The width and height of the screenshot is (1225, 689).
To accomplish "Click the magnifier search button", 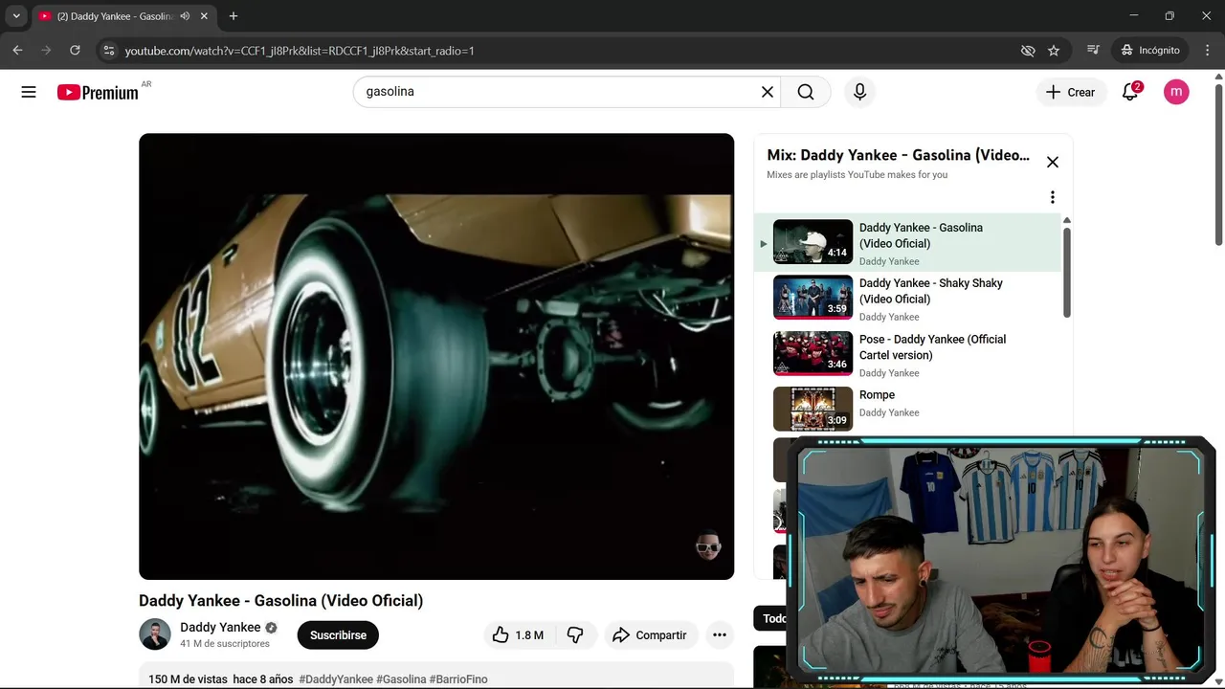I will click(806, 92).
